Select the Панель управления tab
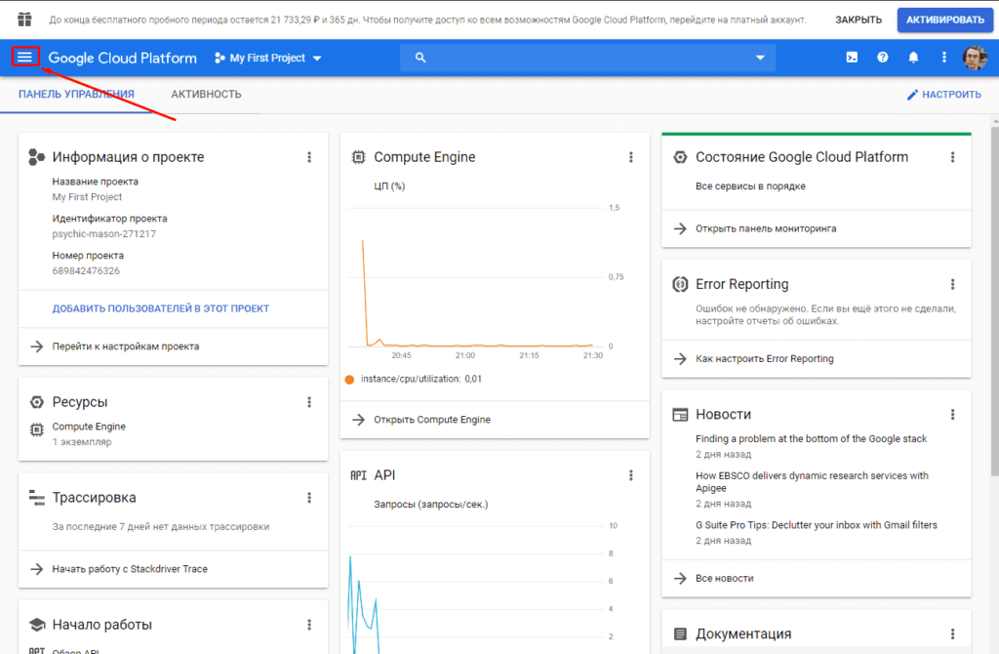The image size is (999, 654). (x=76, y=95)
